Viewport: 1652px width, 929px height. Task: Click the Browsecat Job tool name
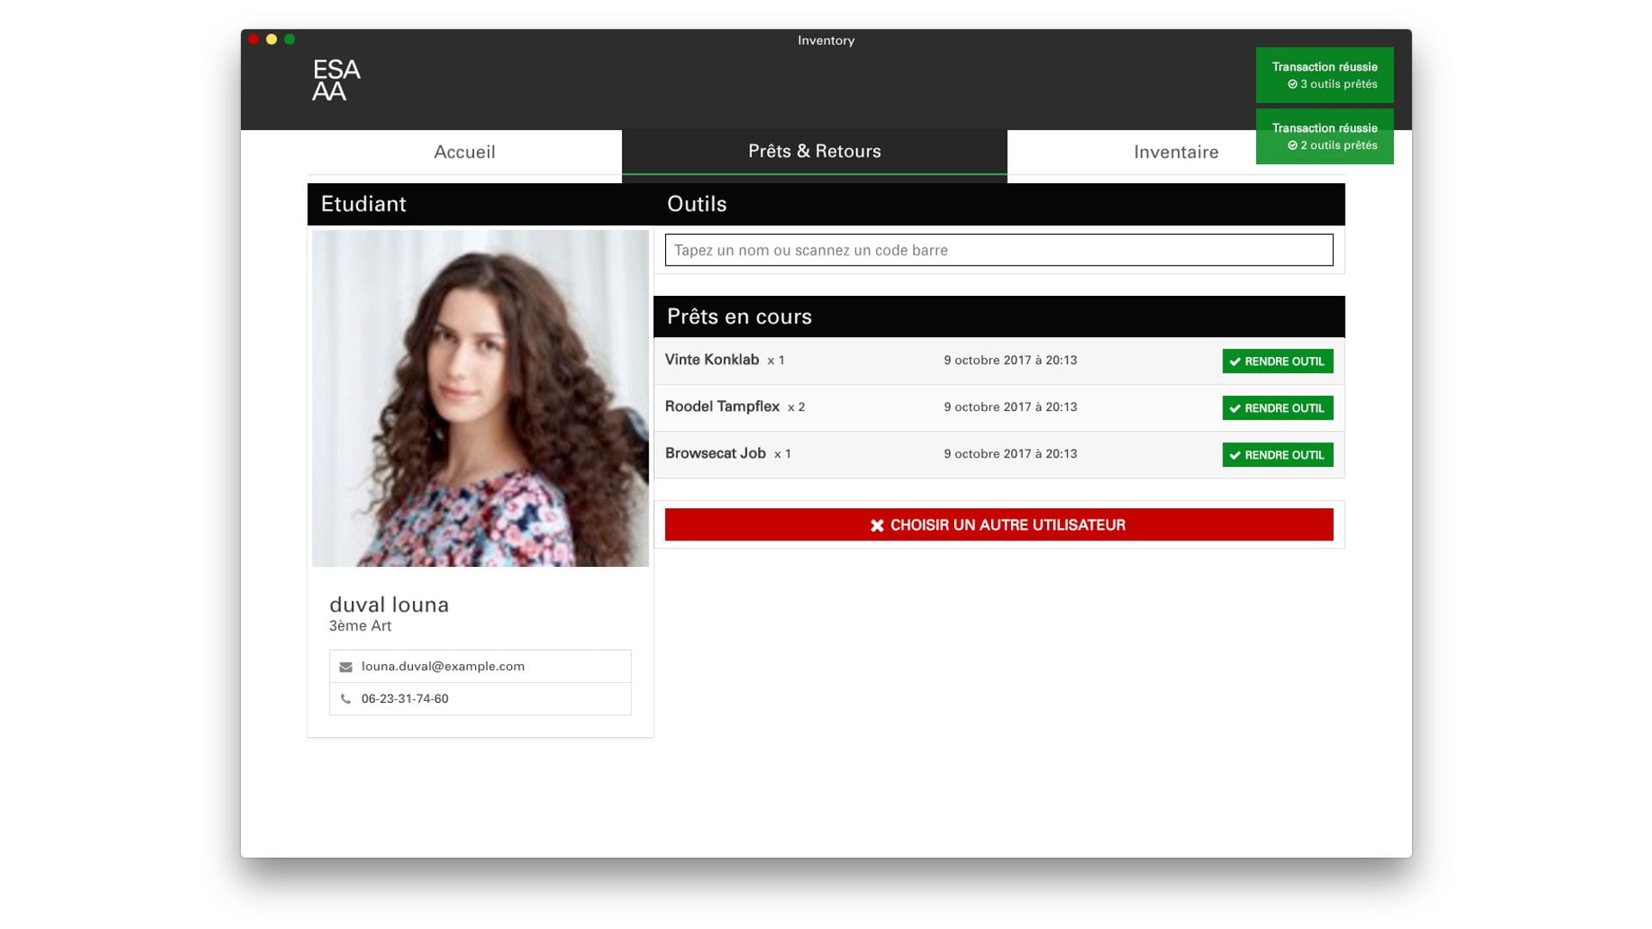point(715,453)
